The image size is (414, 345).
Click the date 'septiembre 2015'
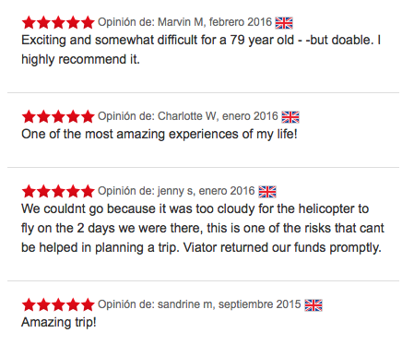259,304
